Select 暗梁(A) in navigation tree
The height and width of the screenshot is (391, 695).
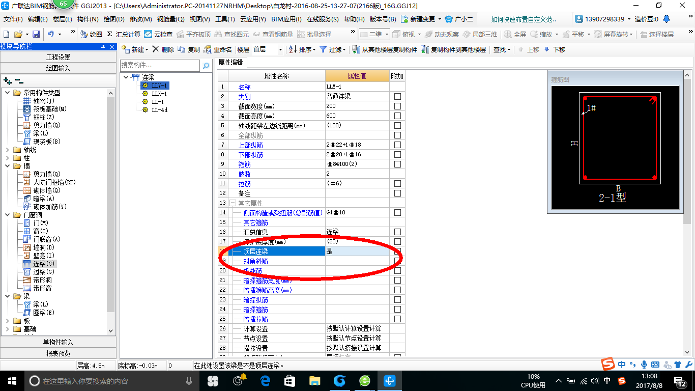44,199
